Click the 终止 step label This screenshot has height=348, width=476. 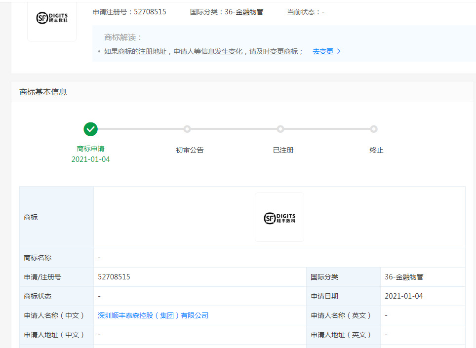[376, 150]
